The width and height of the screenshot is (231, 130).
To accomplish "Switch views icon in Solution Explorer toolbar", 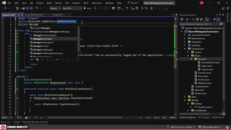I will pyautogui.click(x=182, y=19).
